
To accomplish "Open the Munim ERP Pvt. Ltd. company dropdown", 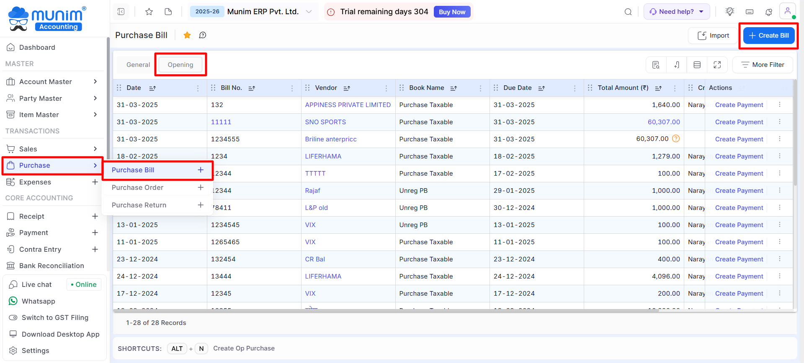I will (x=309, y=12).
